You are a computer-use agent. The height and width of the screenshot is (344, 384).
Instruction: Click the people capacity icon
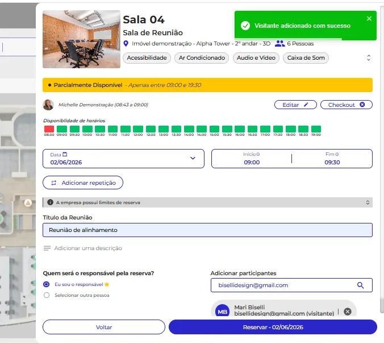pyautogui.click(x=279, y=44)
